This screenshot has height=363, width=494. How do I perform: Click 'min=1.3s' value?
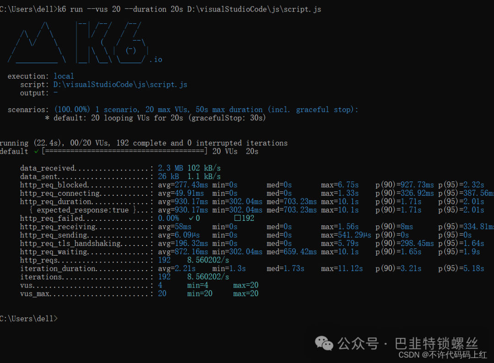[x=229, y=269]
